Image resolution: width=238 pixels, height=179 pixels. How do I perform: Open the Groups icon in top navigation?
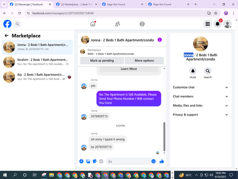tap(142, 24)
